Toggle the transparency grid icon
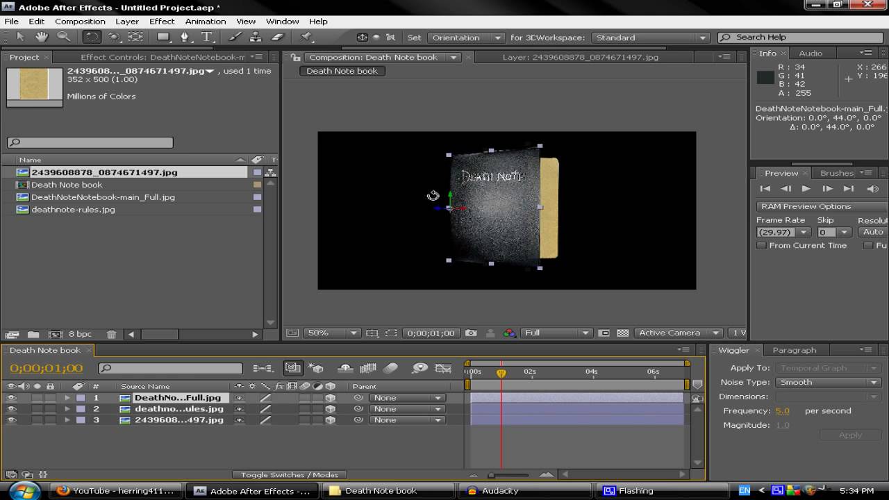This screenshot has width=889, height=500. click(622, 333)
